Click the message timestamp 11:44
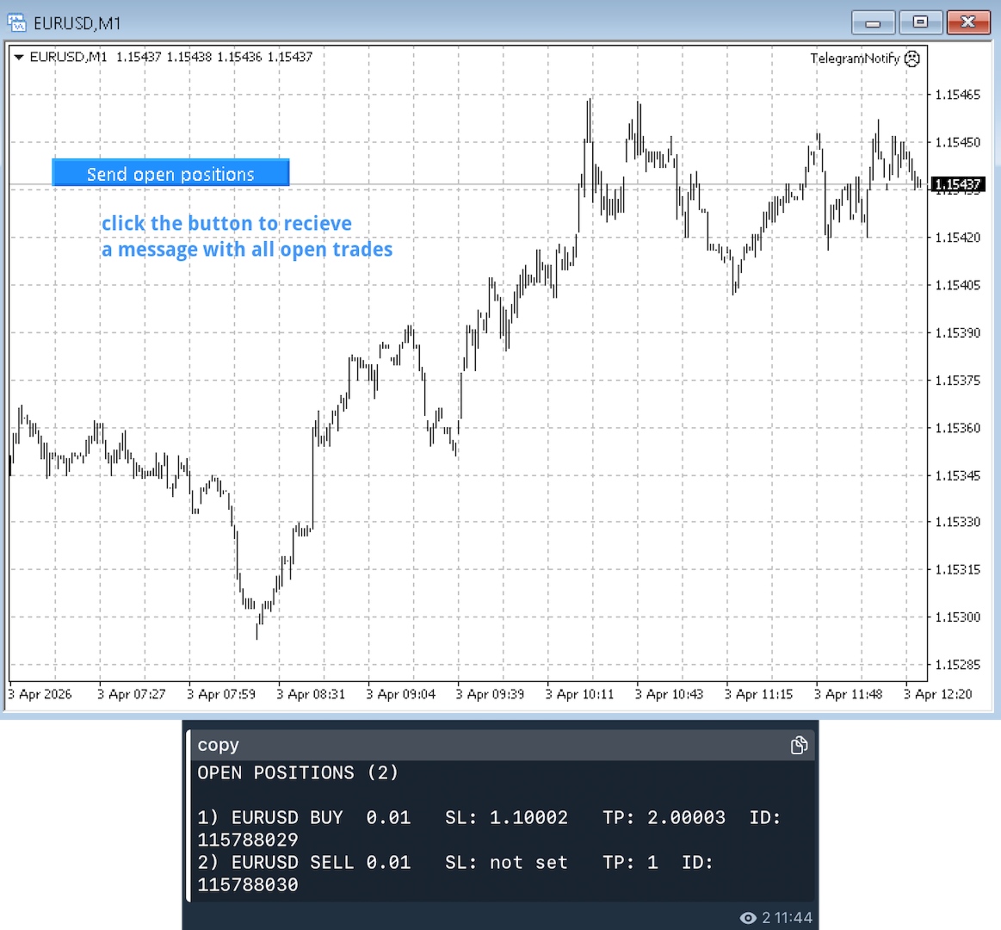1001x930 pixels. (x=794, y=918)
